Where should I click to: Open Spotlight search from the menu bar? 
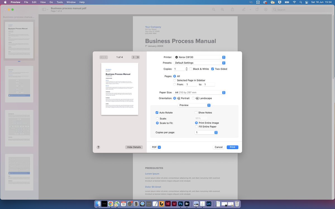tap(300, 2)
